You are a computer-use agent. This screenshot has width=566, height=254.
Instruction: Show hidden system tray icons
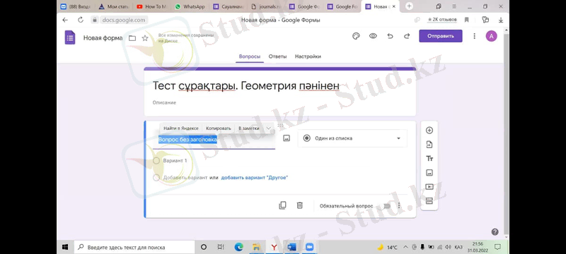tap(405, 247)
